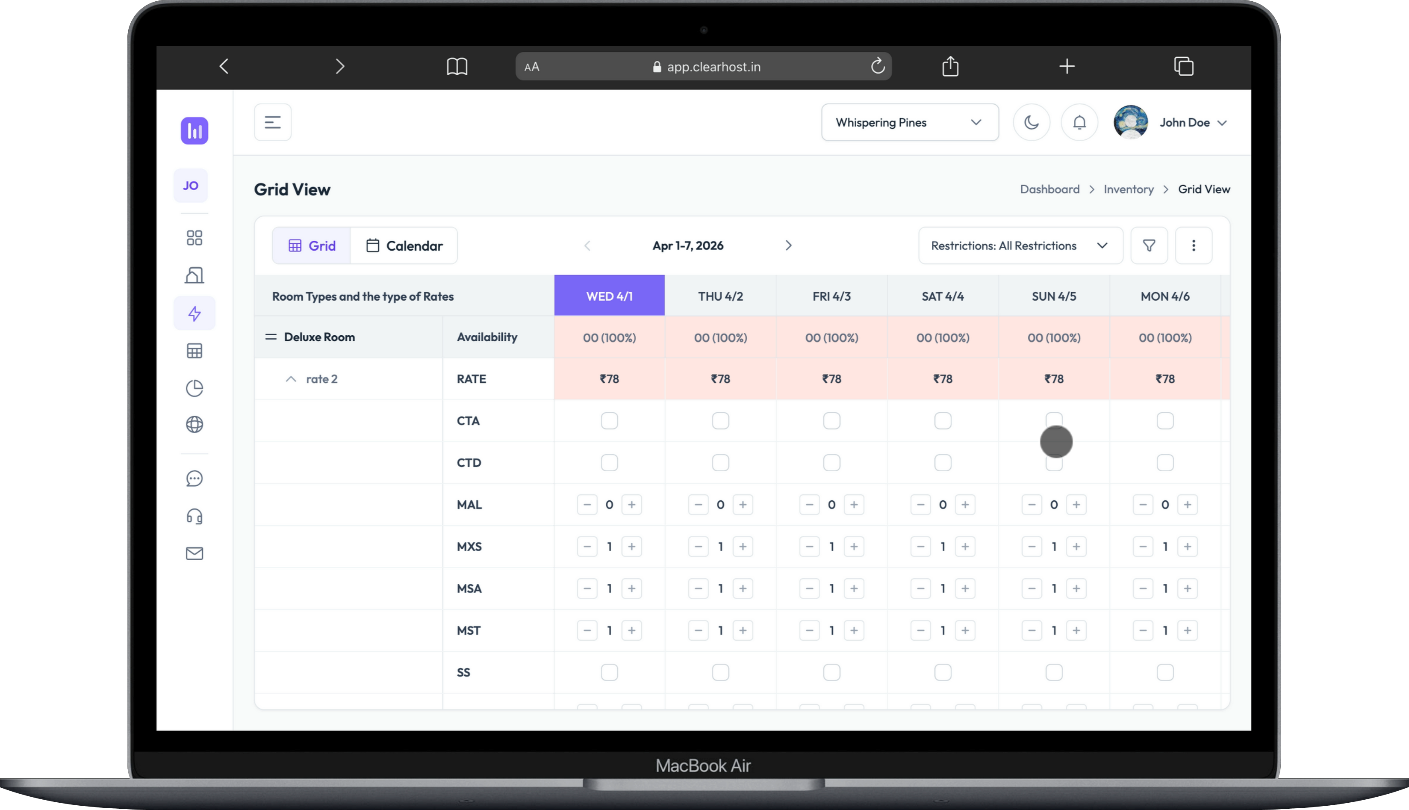
Task: Open the chat bubble messages sidebar icon
Action: [x=194, y=479]
